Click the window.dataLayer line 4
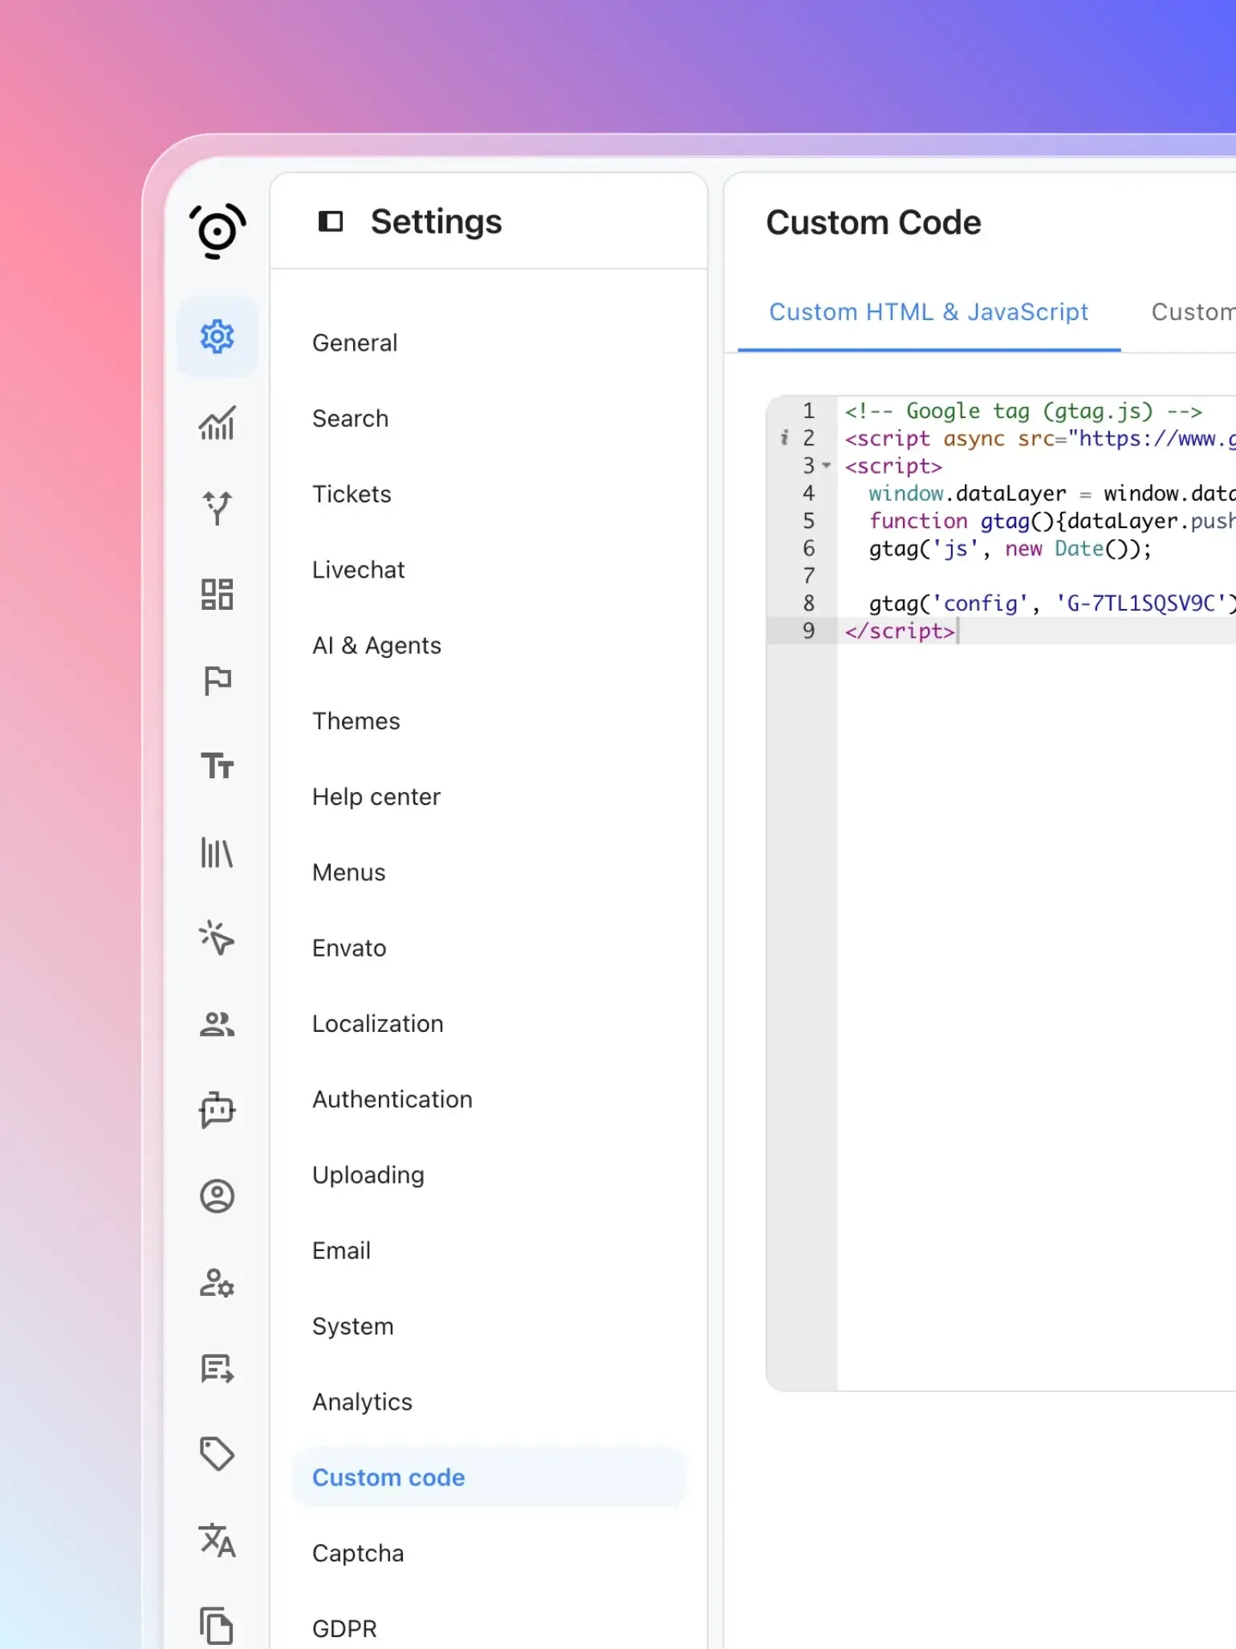1236x1649 pixels. [x=1051, y=493]
